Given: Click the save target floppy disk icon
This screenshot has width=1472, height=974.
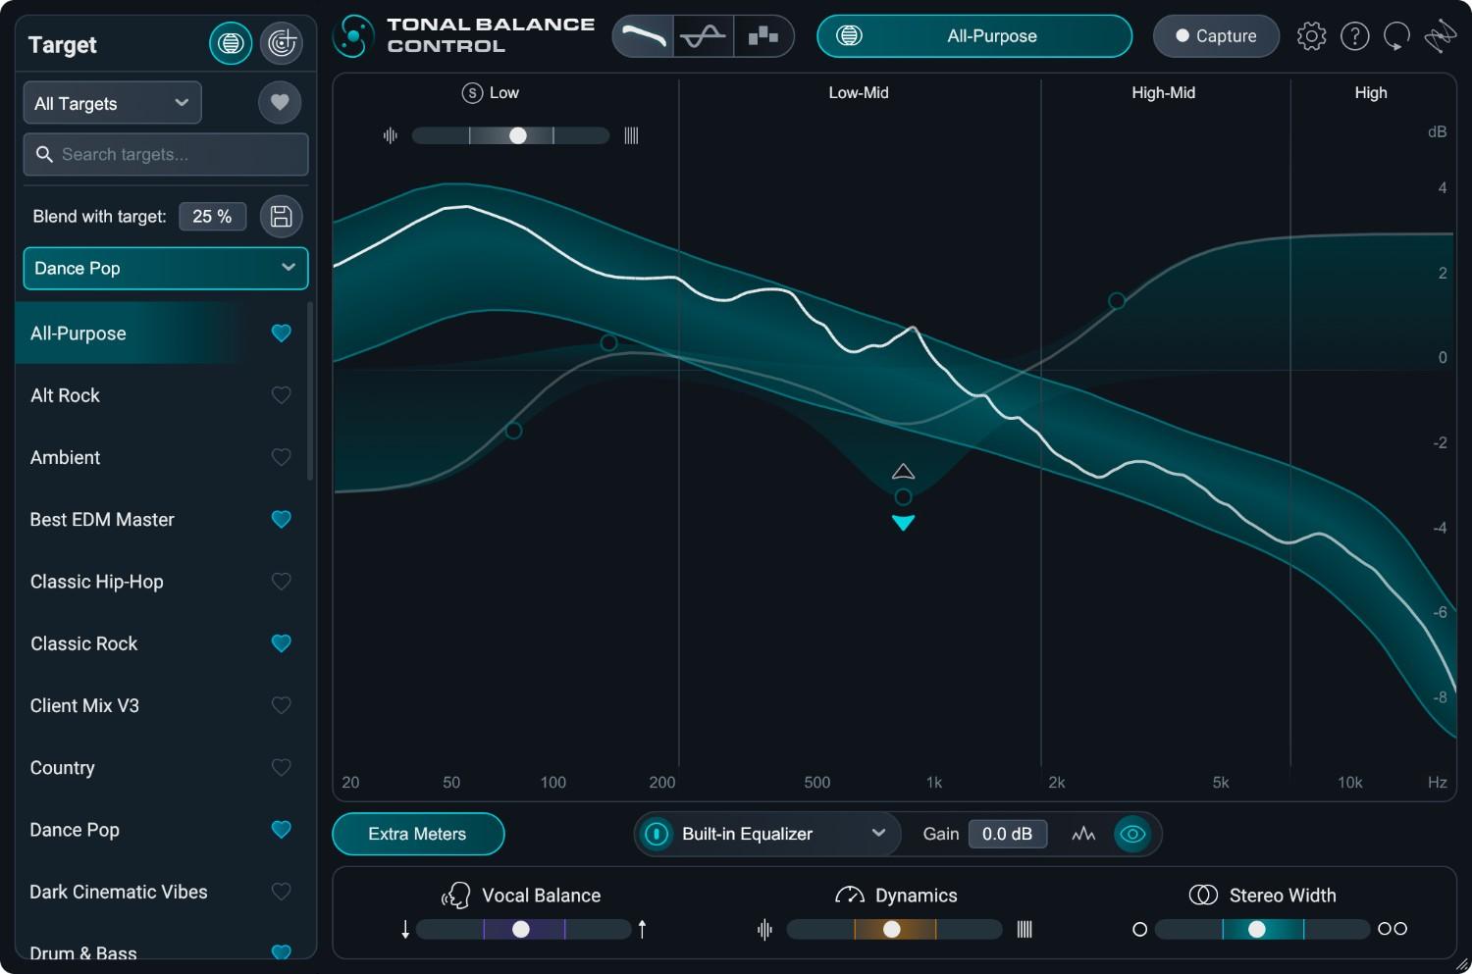Looking at the screenshot, I should pos(281,216).
